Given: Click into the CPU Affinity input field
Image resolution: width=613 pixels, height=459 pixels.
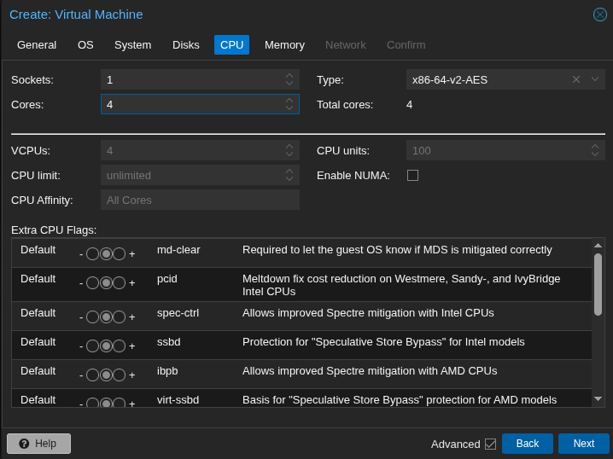Looking at the screenshot, I should (200, 200).
